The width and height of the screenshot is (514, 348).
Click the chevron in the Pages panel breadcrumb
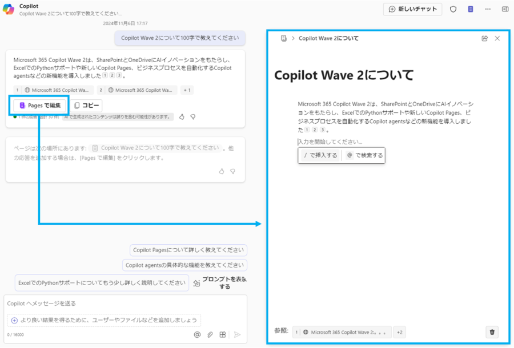pos(293,38)
